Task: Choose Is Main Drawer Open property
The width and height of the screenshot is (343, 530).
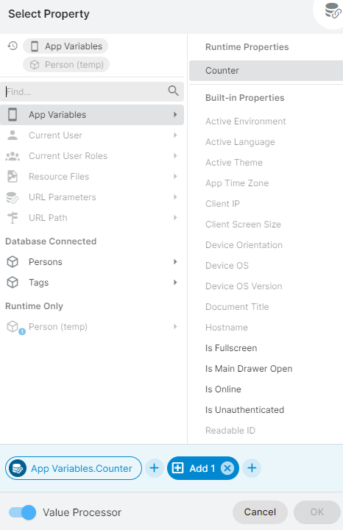Action: point(249,369)
